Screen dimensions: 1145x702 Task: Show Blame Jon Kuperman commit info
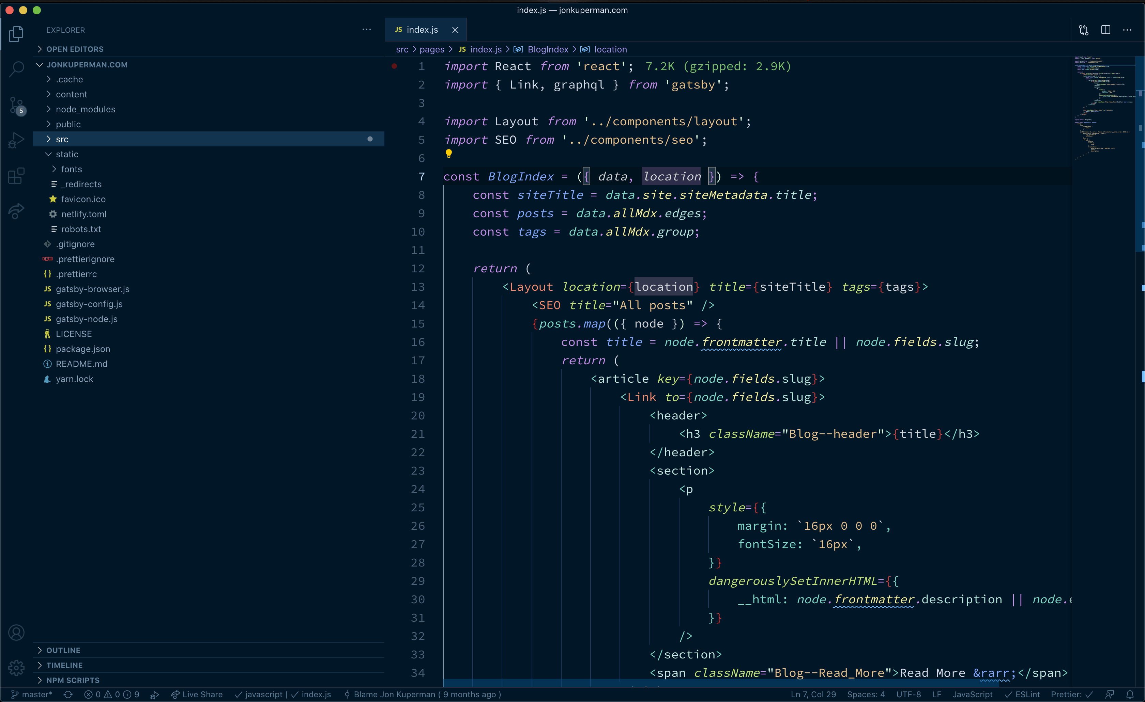[423, 695]
